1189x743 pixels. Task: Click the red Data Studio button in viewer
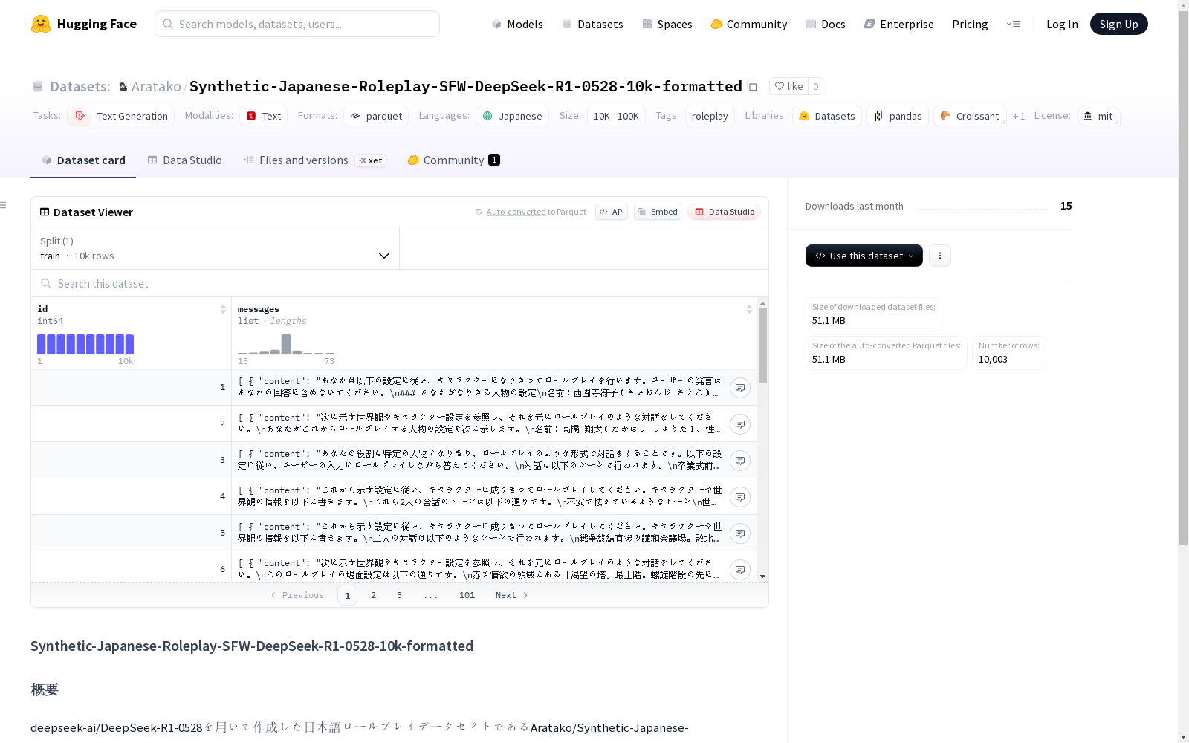[724, 212]
